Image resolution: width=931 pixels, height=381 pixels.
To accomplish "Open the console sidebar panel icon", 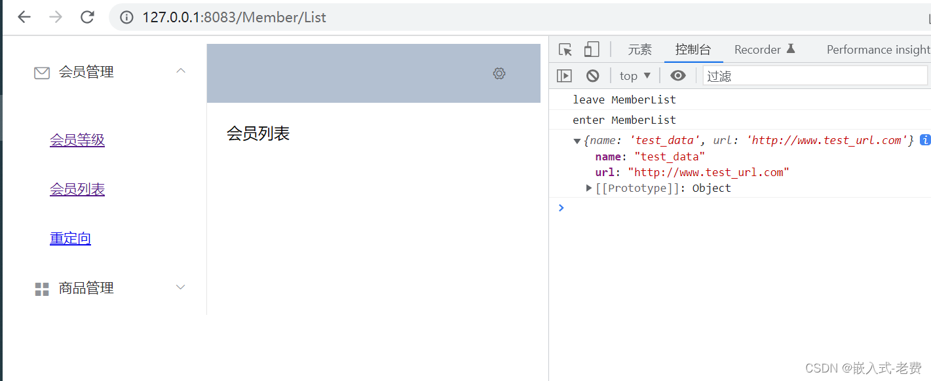I will point(564,75).
